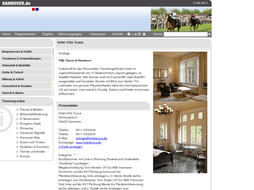
Task: Open Umwelt & Bauen section
Action: tap(26, 93)
